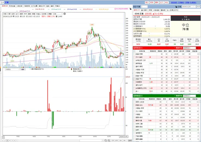Switch to 分點K線 tab

point(19,6)
